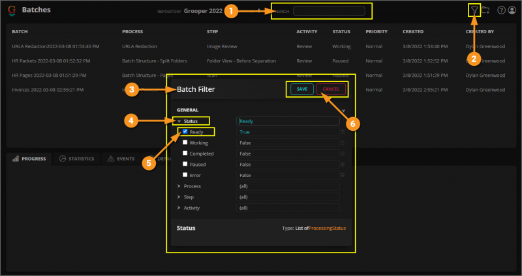Open the batch filter funnel icon
The image size is (522, 276).
pos(474,10)
